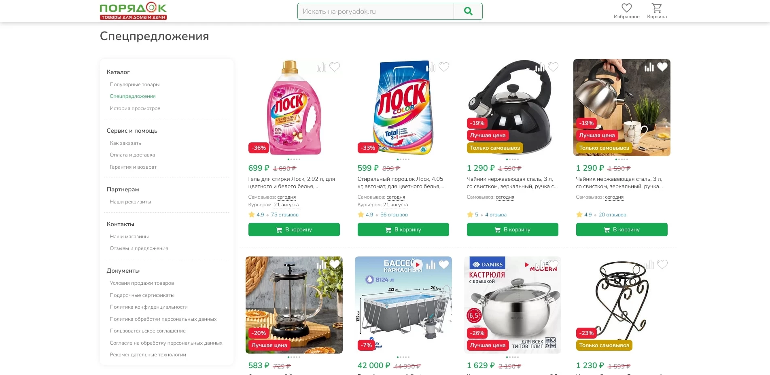The height and width of the screenshot is (375, 770).
Task: Click the Порядок logo in the header
Action: [x=133, y=11]
